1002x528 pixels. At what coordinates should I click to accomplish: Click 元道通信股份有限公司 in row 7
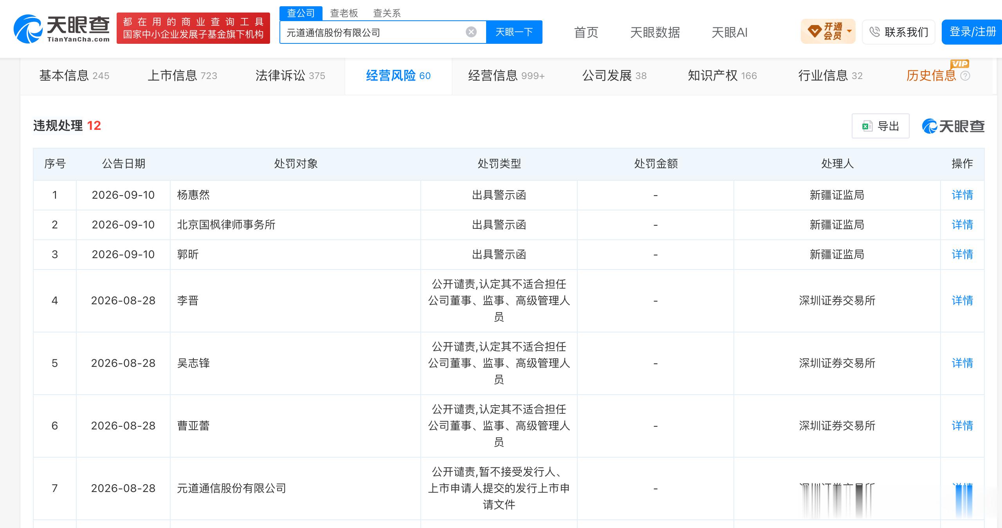(x=232, y=488)
